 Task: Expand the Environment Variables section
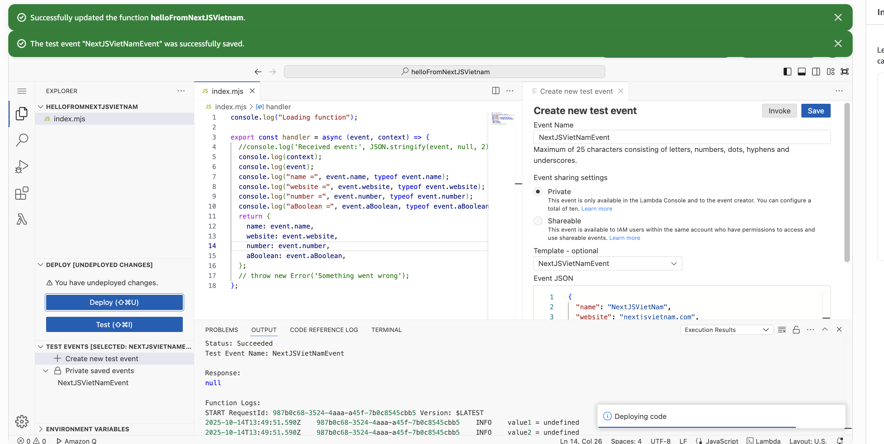87,429
